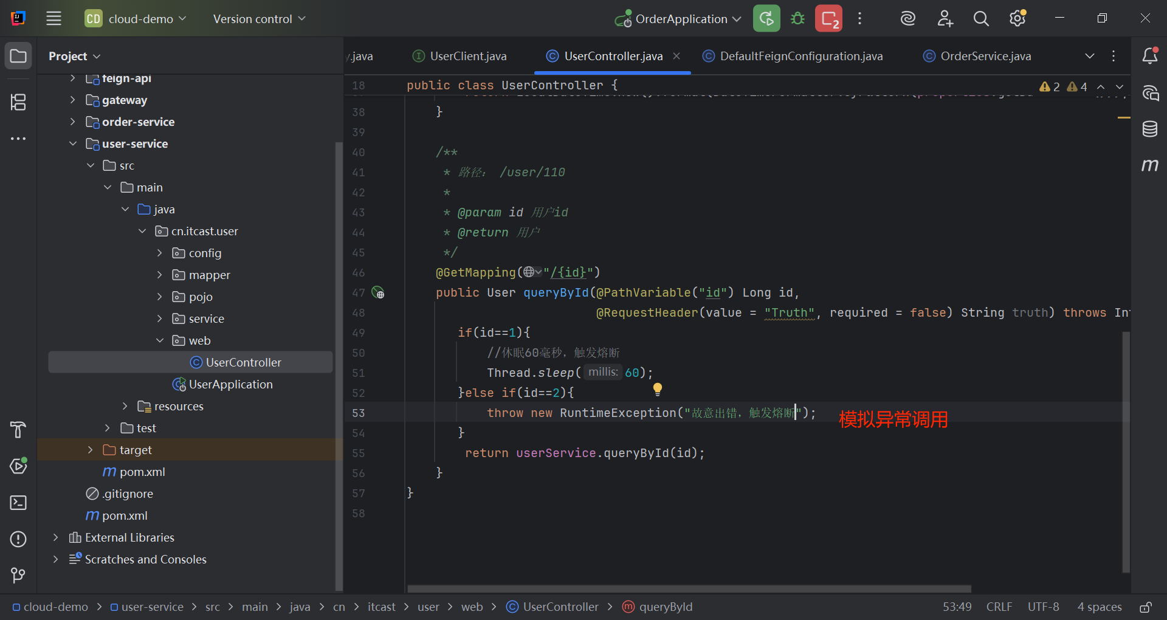1167x620 pixels.
Task: Open IDE settings gear icon
Action: [x=1018, y=18]
